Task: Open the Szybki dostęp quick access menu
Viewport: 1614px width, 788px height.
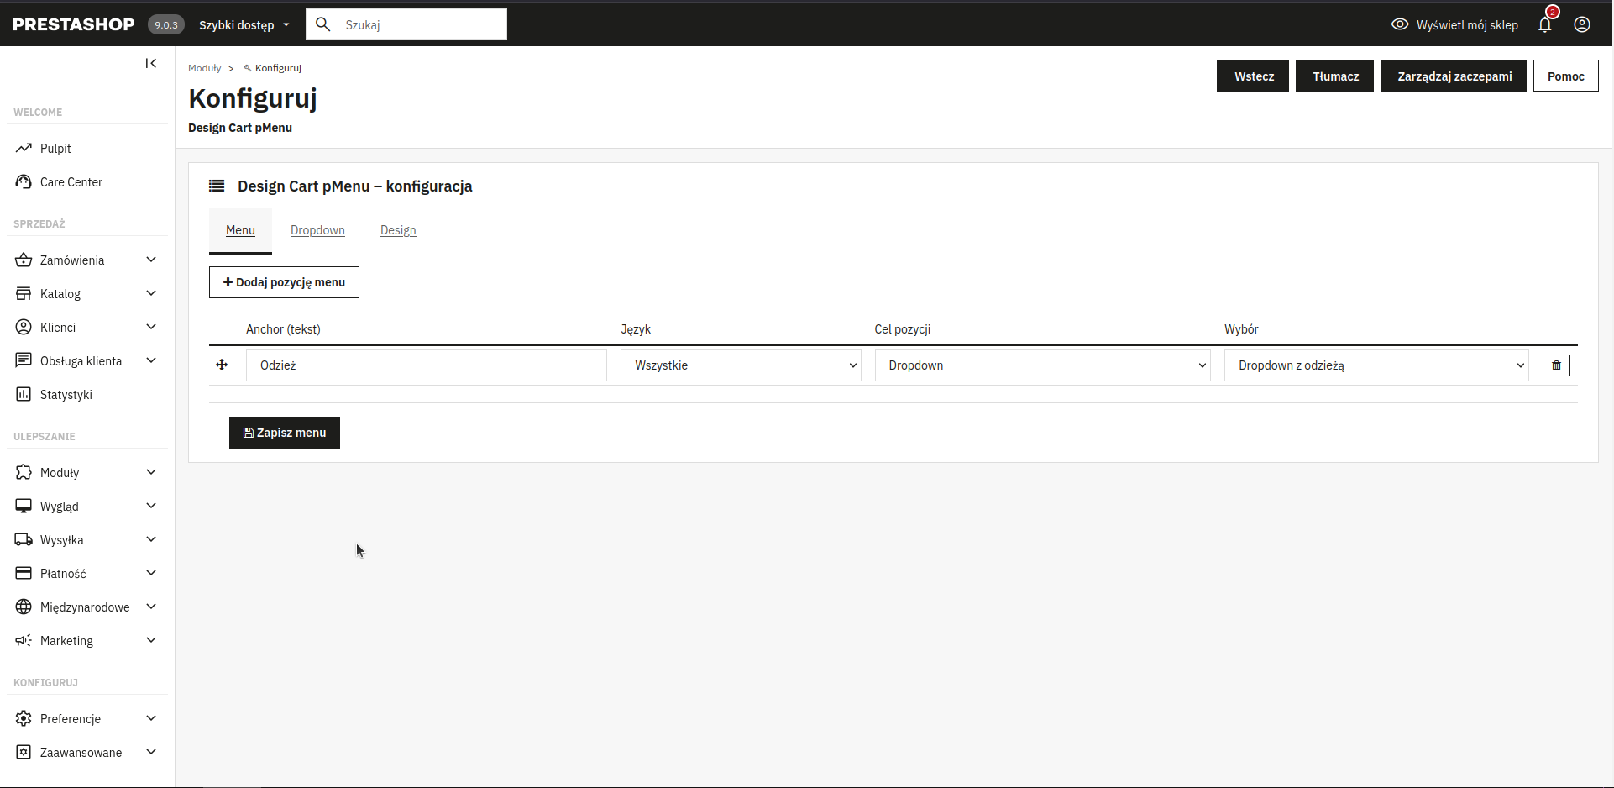Action: [244, 25]
